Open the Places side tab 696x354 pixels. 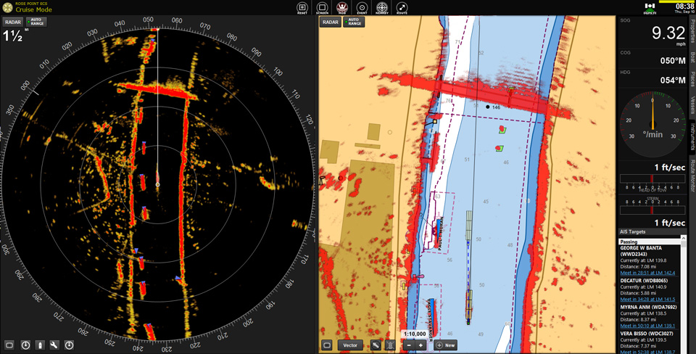(692, 78)
